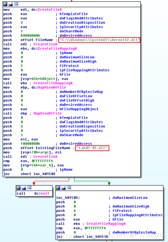This screenshot has width=168, height=242.
Task: Select the hFileMappingObject comment
Action: coord(79,109)
